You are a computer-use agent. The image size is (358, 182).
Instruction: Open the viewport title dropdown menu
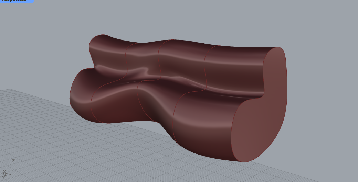click(31, 1)
